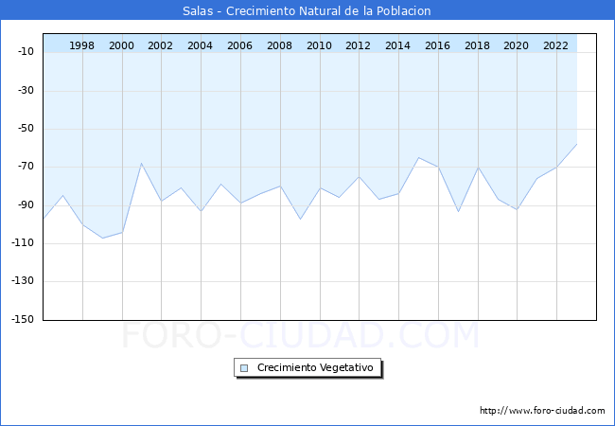Screen dimensions: 615x426
Task: Select the 2010 year label
Action: (319, 45)
